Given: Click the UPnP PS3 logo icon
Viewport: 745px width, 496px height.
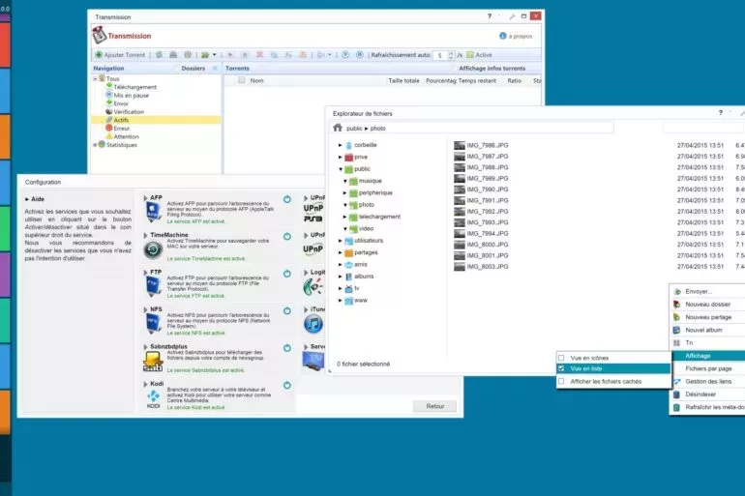Looking at the screenshot, I should click(313, 213).
